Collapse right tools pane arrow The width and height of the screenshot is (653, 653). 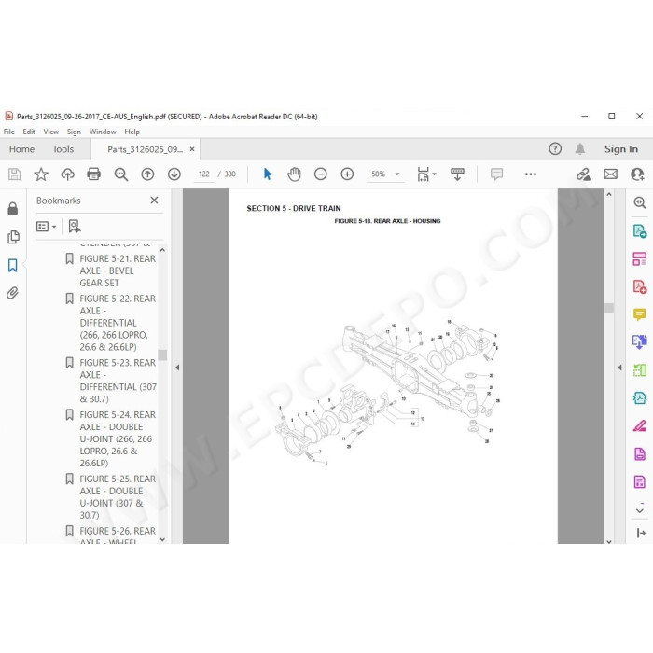619,368
